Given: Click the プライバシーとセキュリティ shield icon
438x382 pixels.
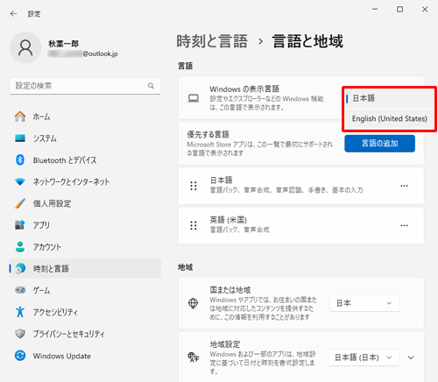Looking at the screenshot, I should click(x=20, y=334).
